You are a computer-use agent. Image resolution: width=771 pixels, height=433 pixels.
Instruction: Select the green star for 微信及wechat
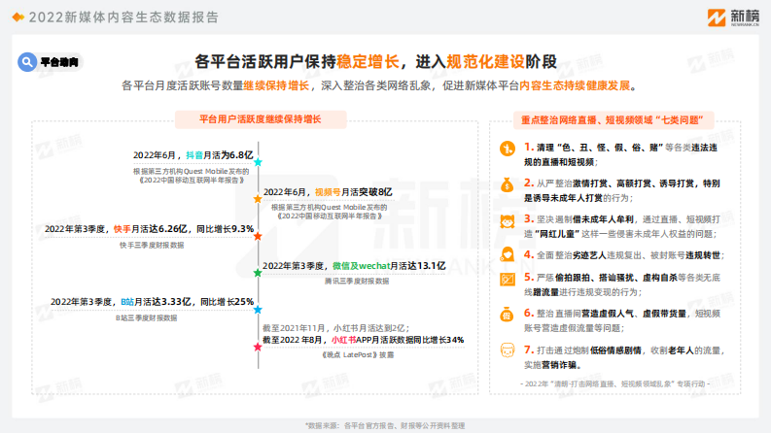pyautogui.click(x=258, y=273)
